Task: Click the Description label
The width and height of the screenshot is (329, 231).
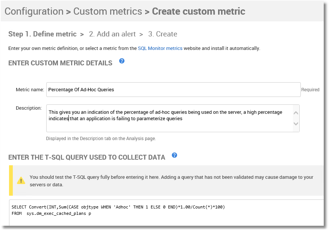Action: [x=29, y=108]
